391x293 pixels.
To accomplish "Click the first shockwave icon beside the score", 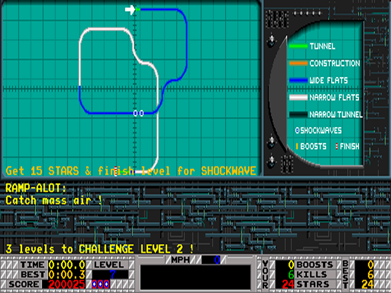I will coord(94,284).
